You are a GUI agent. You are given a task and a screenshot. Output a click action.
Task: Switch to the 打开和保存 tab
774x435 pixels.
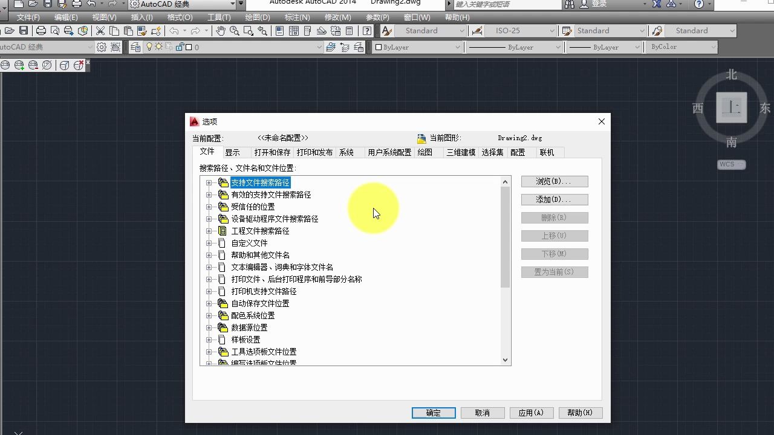point(272,153)
